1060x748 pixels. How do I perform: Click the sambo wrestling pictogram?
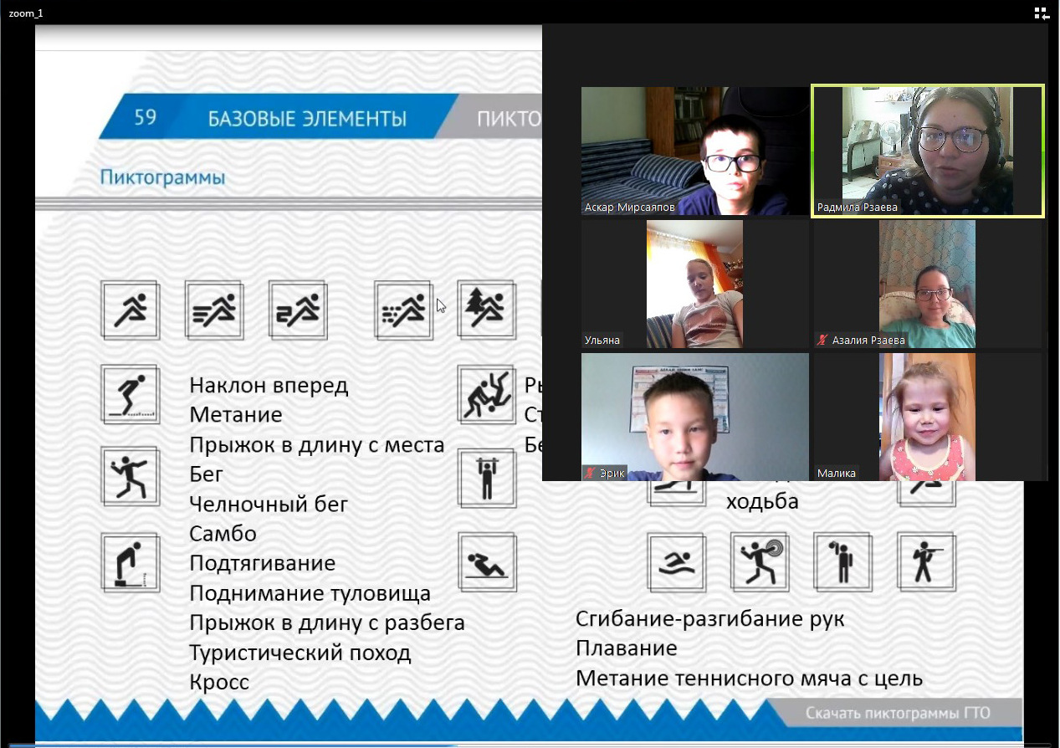coord(486,394)
